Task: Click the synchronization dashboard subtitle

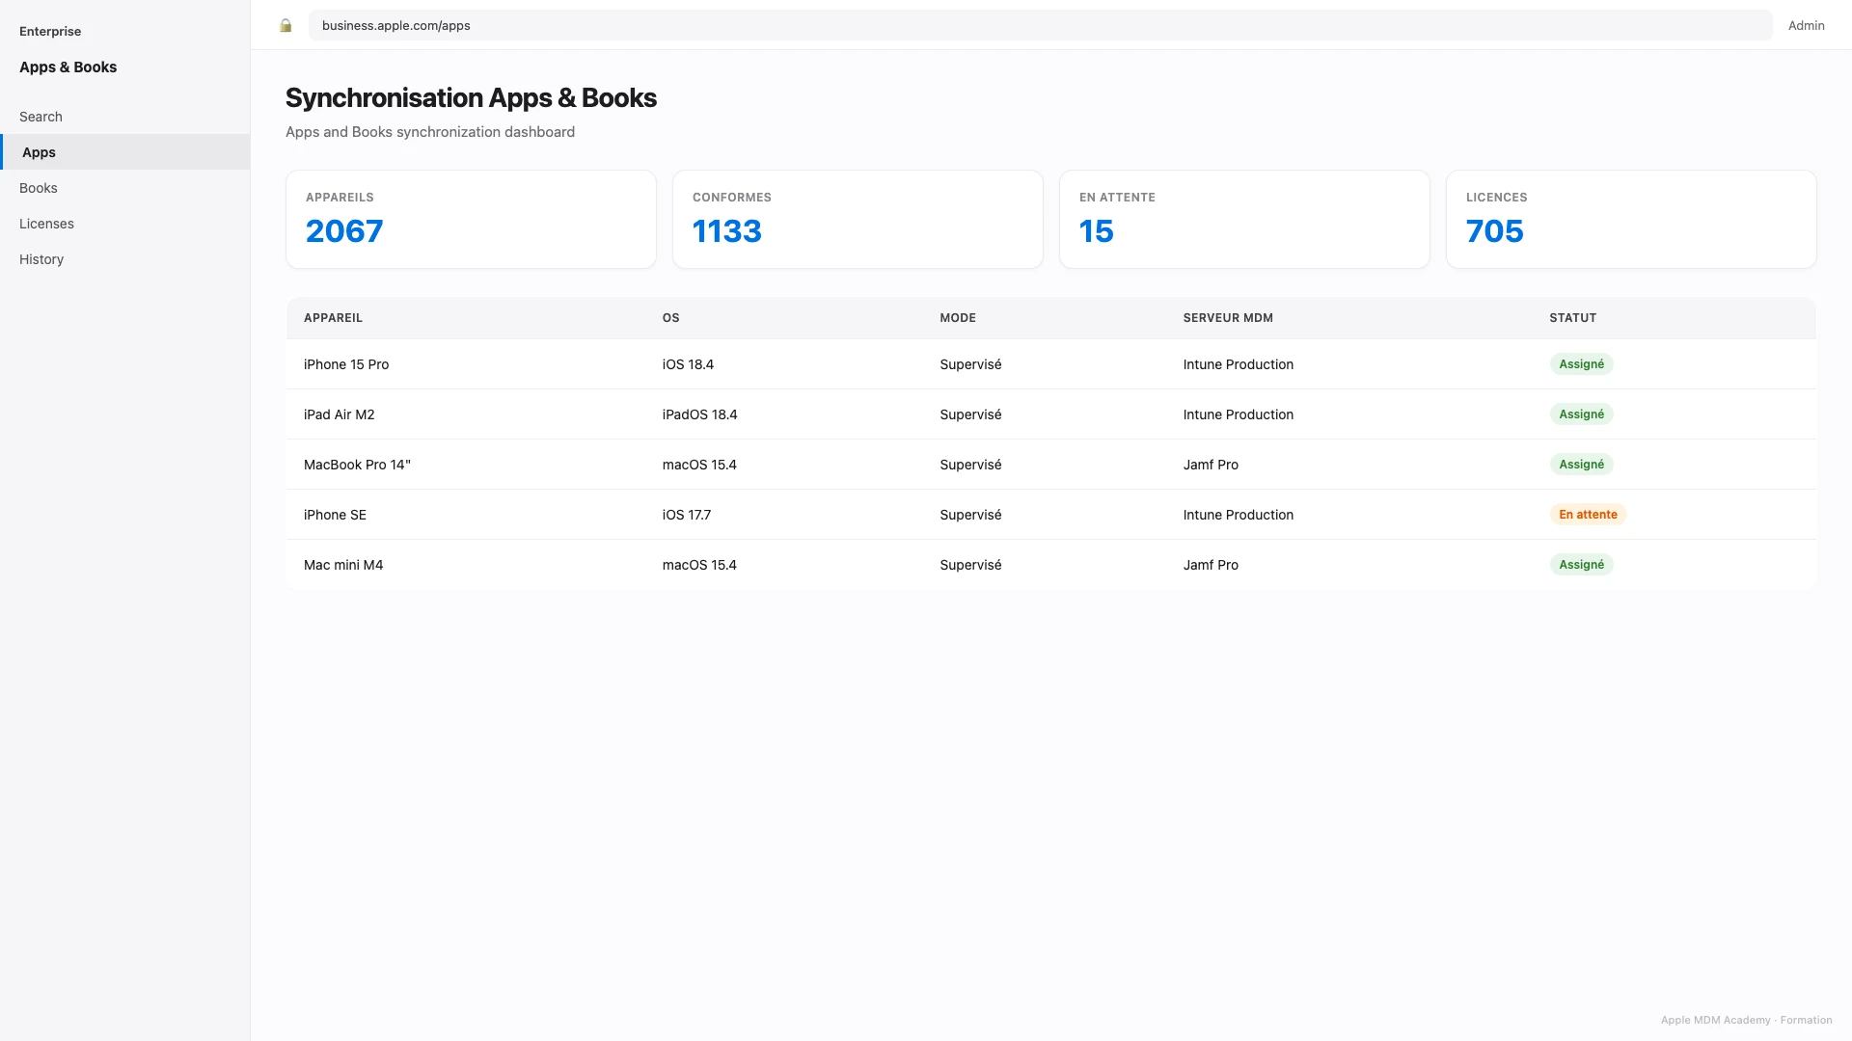Action: tap(430, 132)
